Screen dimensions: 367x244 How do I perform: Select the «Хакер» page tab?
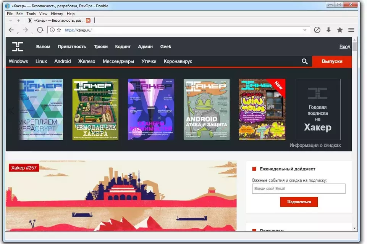59,20
